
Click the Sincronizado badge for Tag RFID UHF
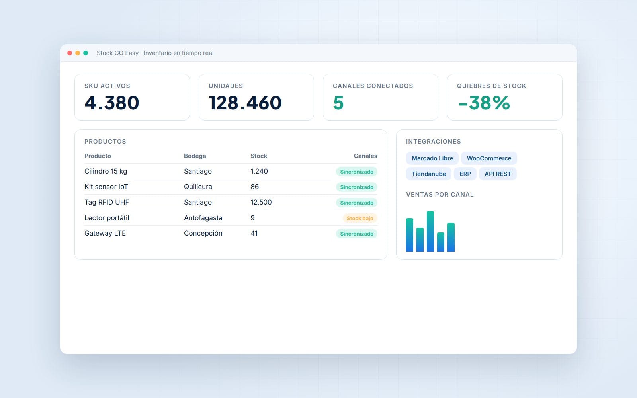point(357,203)
